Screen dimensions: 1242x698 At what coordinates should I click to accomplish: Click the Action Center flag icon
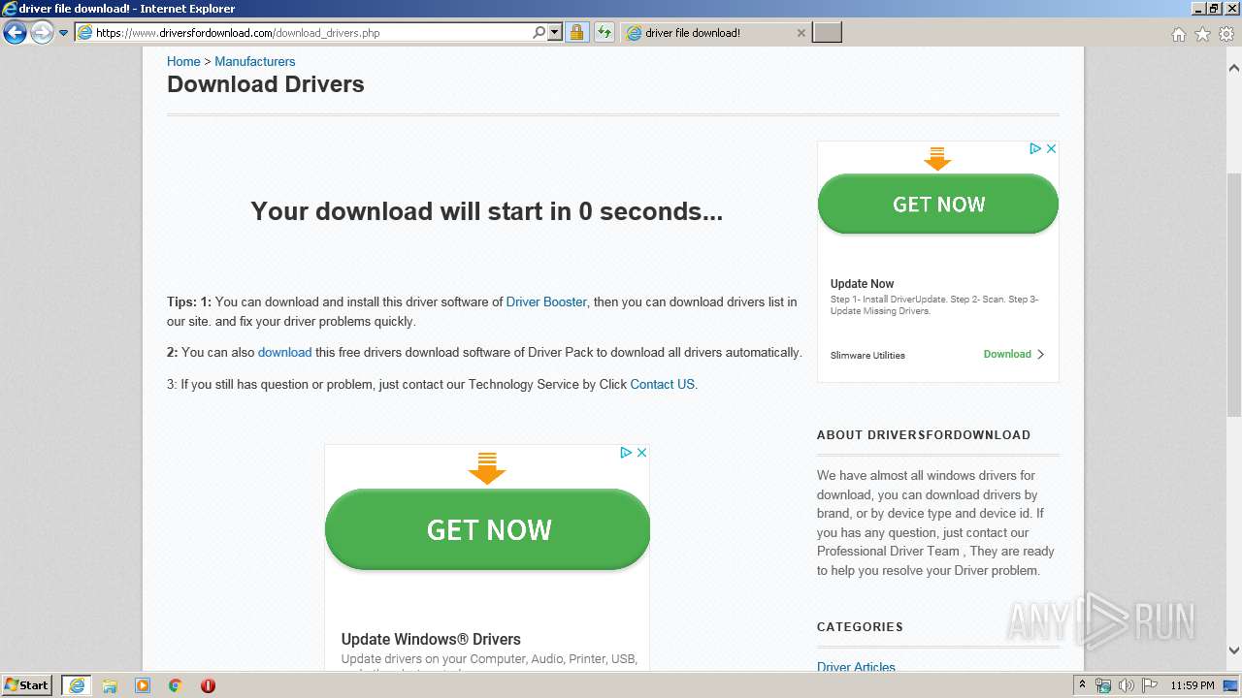coord(1149,685)
